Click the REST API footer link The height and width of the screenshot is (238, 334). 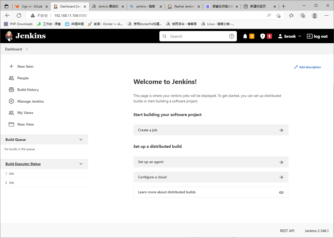click(x=287, y=231)
